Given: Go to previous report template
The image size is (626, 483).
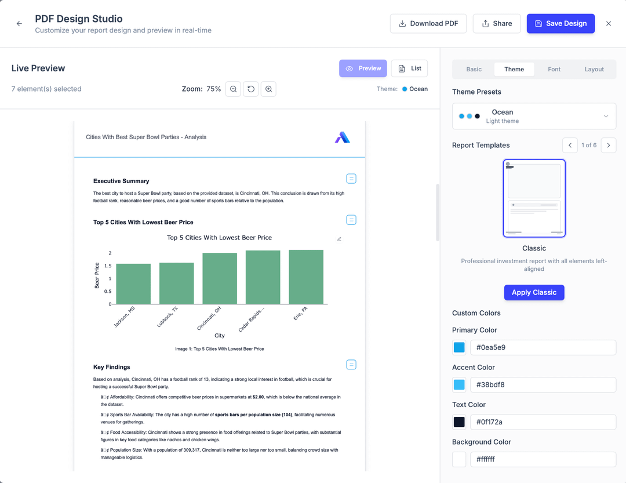Looking at the screenshot, I should 570,146.
